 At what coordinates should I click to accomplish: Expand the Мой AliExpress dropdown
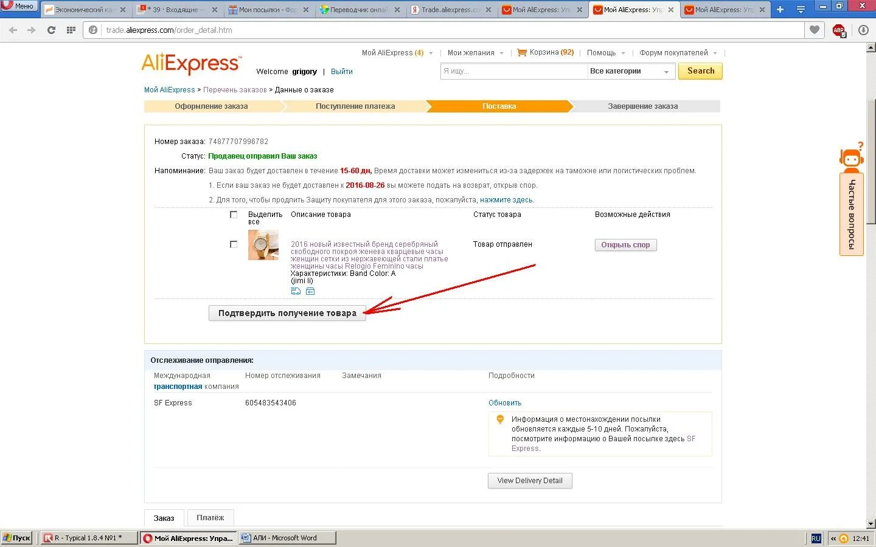click(431, 53)
